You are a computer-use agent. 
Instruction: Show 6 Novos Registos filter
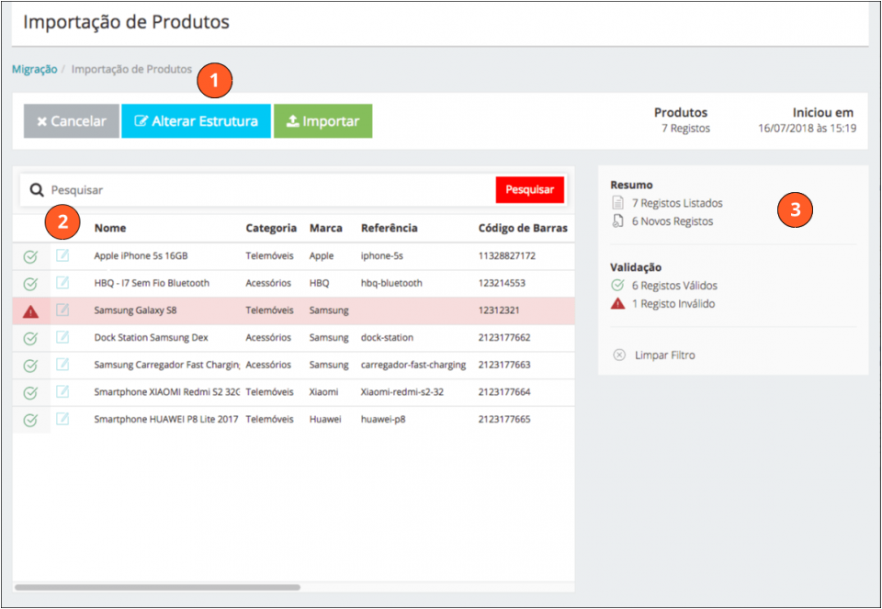(672, 221)
